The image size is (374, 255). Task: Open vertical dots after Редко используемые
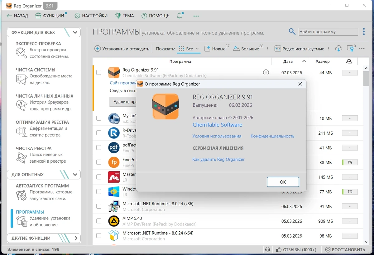(x=328, y=49)
